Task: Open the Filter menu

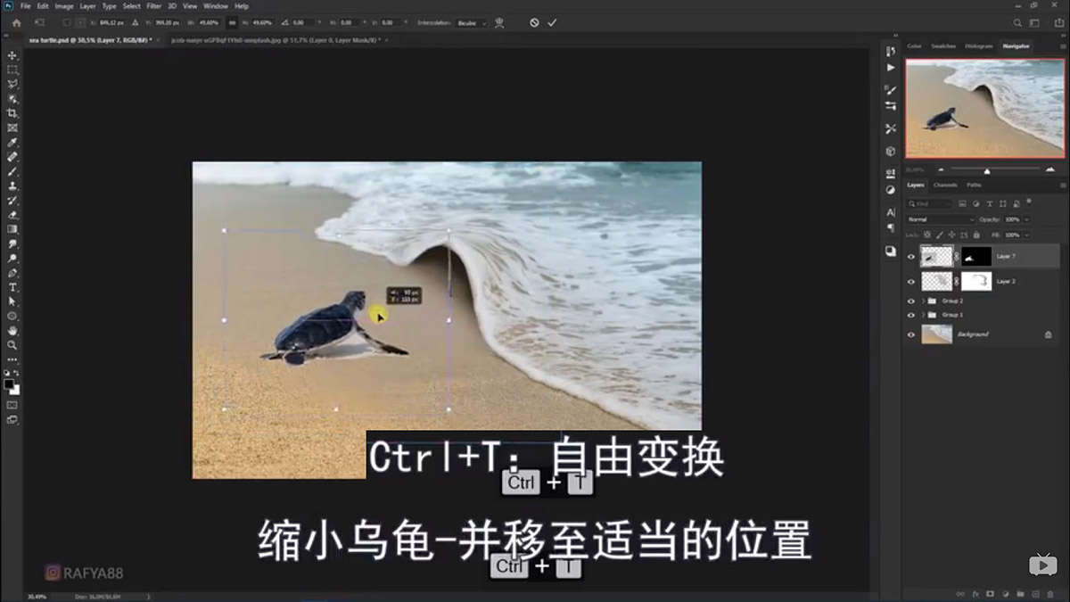Action: point(153,5)
